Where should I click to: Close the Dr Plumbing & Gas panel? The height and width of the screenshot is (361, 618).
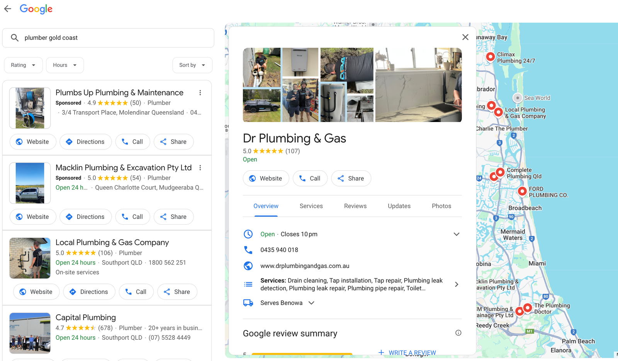[x=465, y=37]
